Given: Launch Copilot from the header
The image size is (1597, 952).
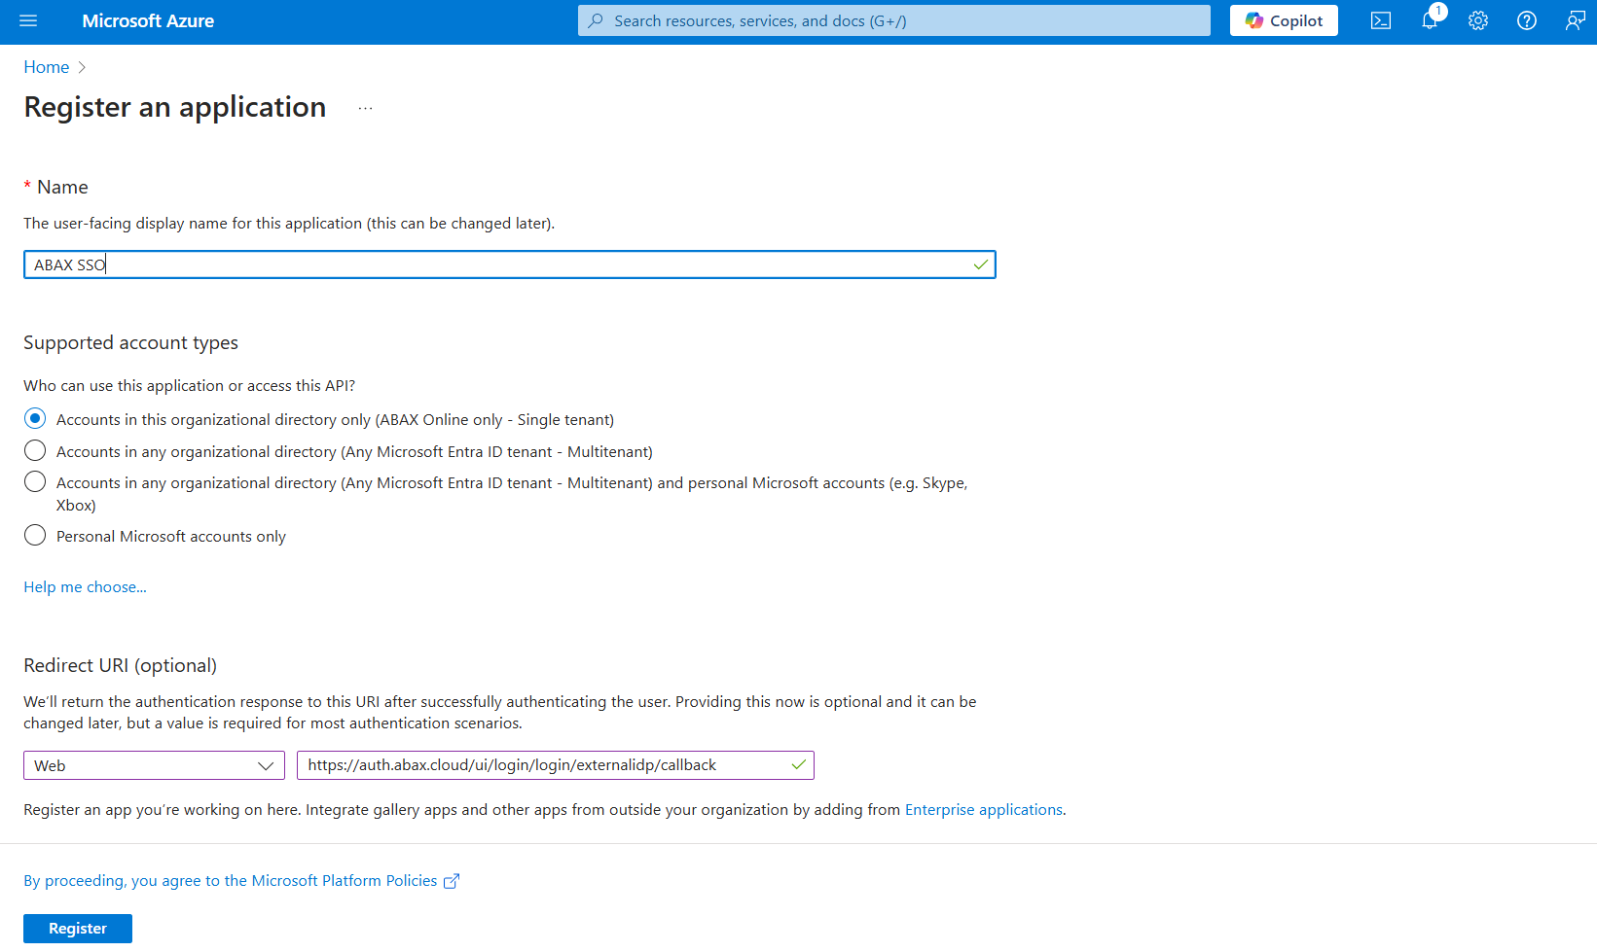Looking at the screenshot, I should point(1284,20).
